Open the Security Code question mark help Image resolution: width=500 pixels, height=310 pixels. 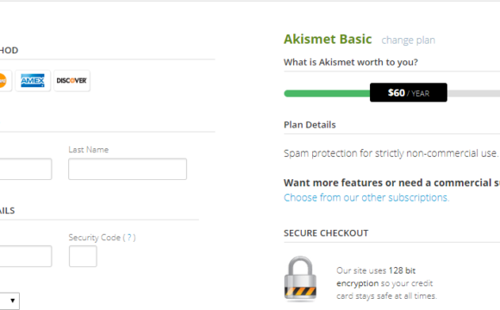[x=129, y=238]
